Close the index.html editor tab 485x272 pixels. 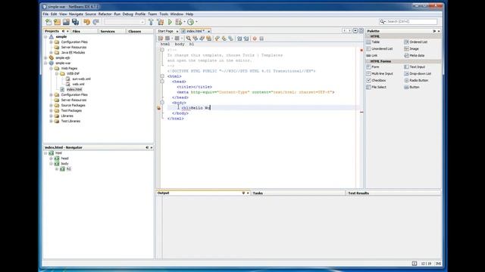(209, 32)
